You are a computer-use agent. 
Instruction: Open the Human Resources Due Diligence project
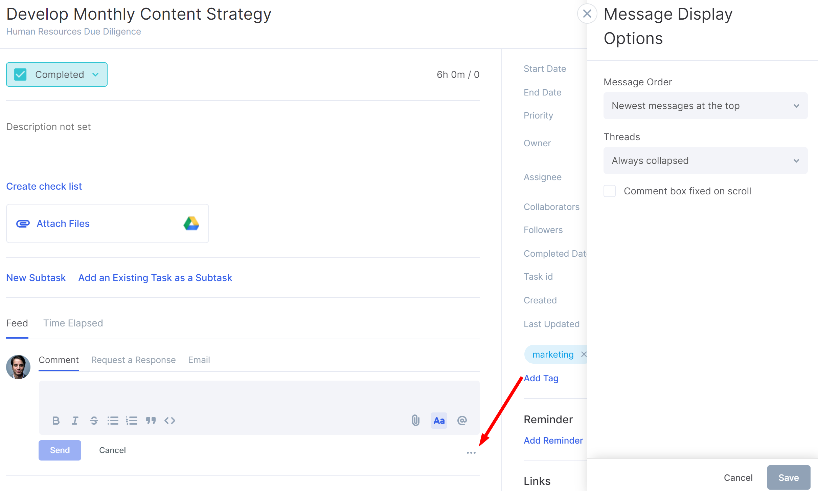tap(73, 31)
